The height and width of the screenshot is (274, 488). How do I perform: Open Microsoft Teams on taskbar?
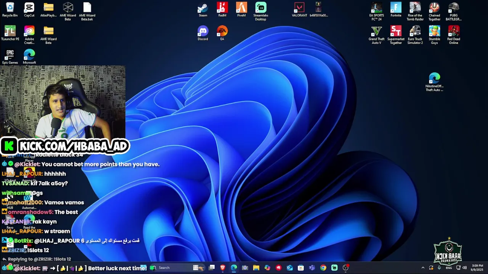coord(312,268)
